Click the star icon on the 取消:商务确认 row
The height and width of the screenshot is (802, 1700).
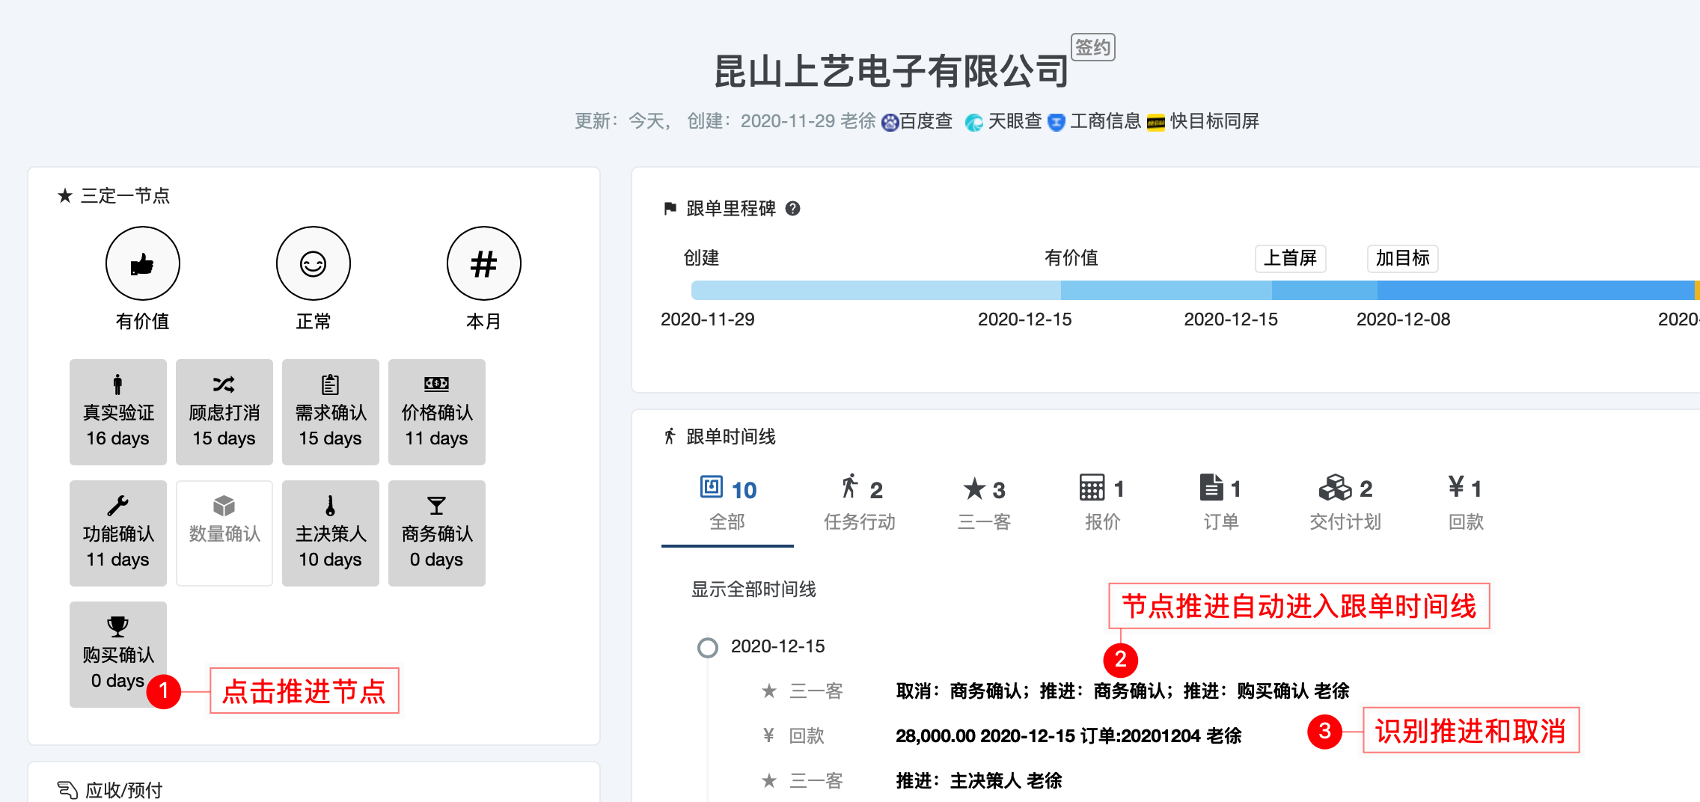pyautogui.click(x=769, y=691)
